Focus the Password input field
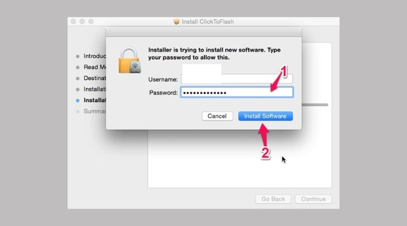Viewport: 407px width, 226px height. tap(237, 93)
